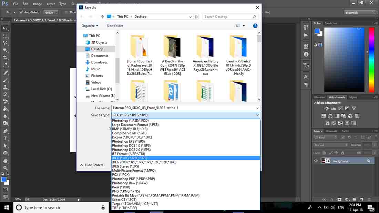The height and width of the screenshot is (213, 379).
Task: Delete layer using the trash icon
Action: click(x=369, y=200)
